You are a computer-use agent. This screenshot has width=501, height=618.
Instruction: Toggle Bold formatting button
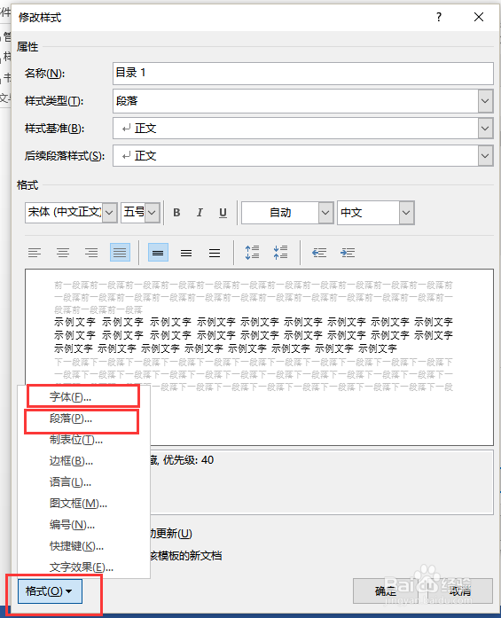pos(176,213)
